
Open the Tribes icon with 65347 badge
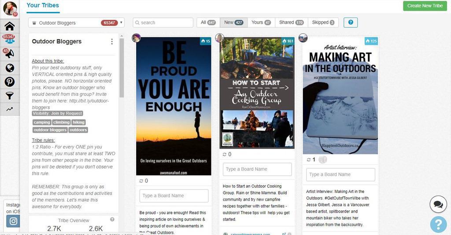(9, 39)
